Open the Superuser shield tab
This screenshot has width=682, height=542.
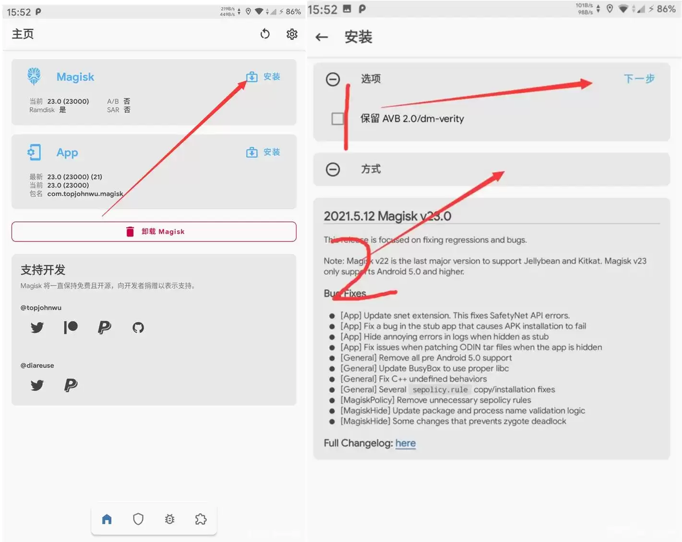(138, 519)
